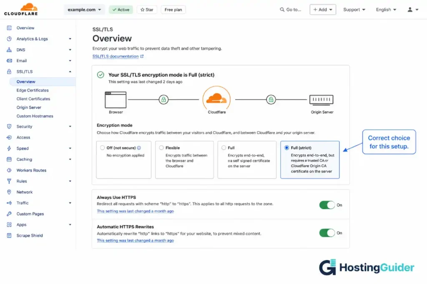Click the Analytics & Logs clock icon

tap(9, 39)
